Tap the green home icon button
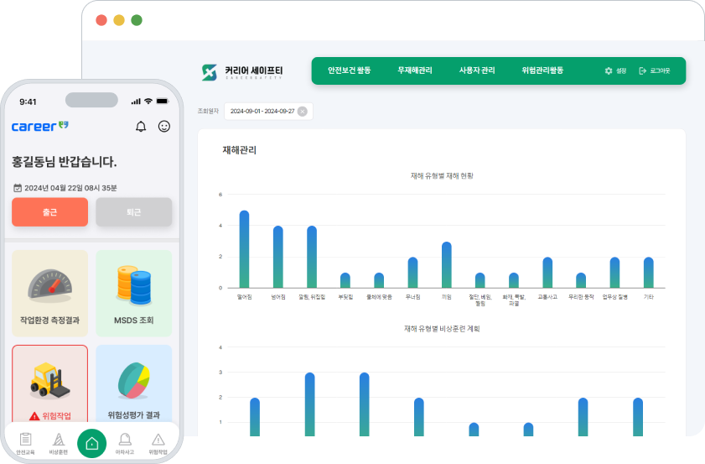The image size is (705, 464). [91, 442]
